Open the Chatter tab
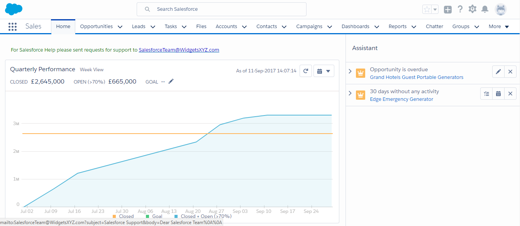Image resolution: width=520 pixels, height=226 pixels. (x=435, y=27)
